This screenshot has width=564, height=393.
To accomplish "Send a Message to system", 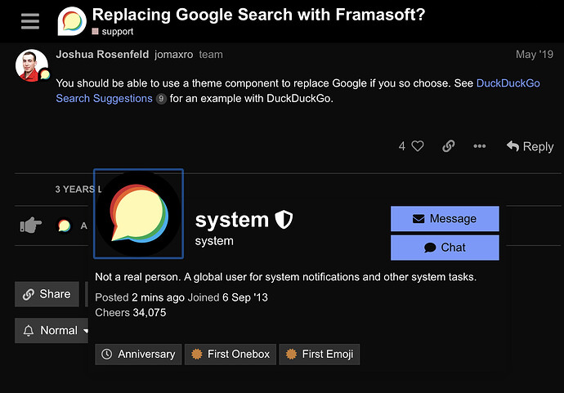I will point(445,219).
